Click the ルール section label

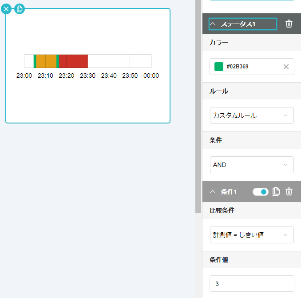[x=219, y=91]
